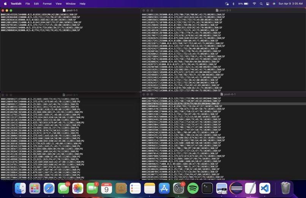306x198 pixels.
Task: Open the File menu
Action: click(28, 4)
